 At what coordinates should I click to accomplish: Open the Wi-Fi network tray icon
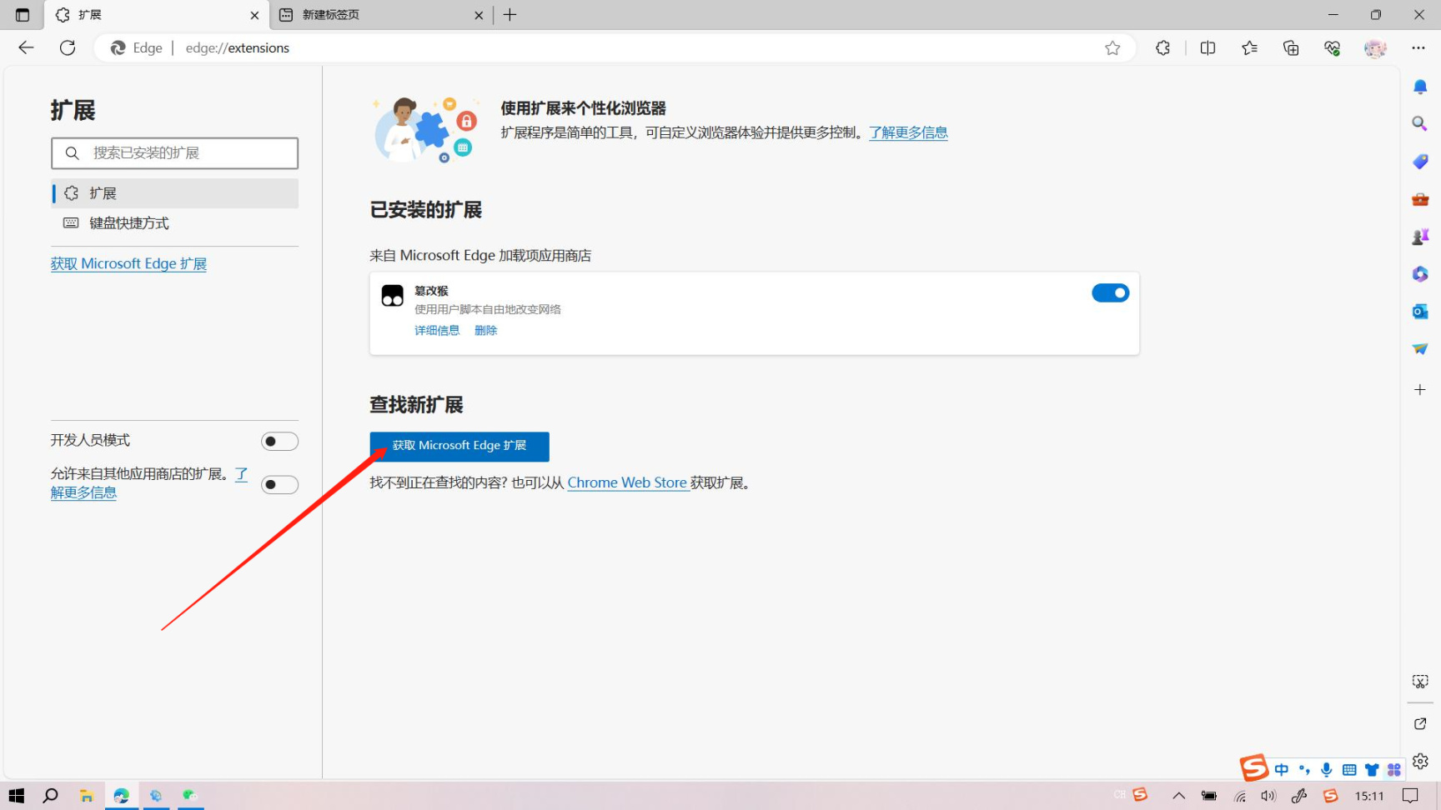[x=1240, y=796]
